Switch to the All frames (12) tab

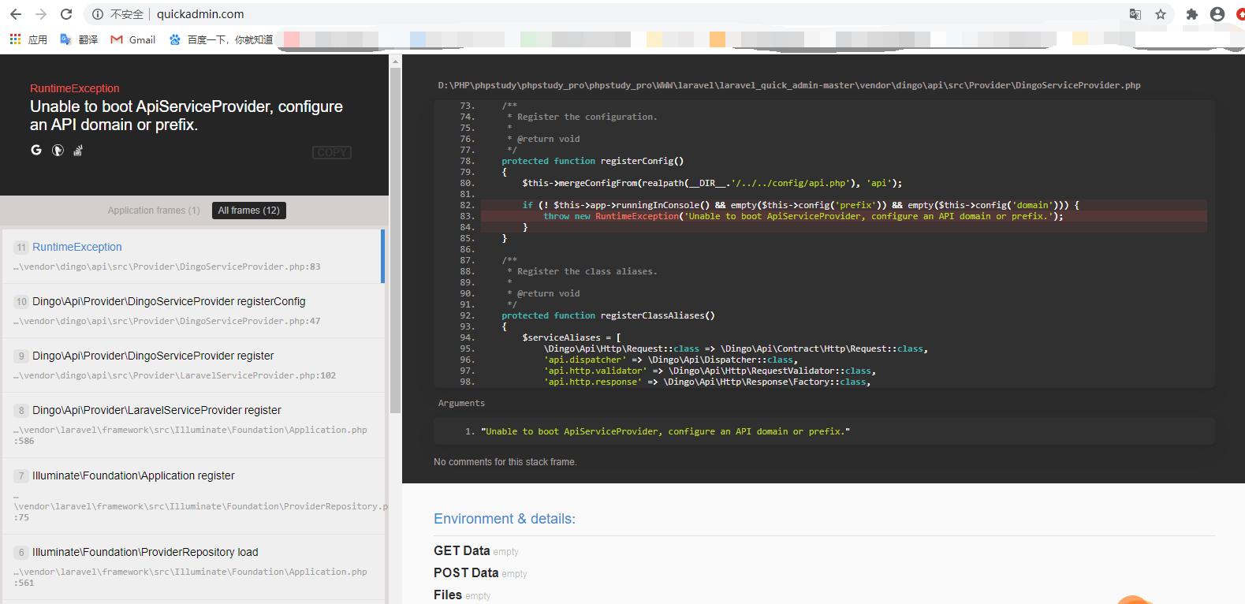click(x=249, y=211)
